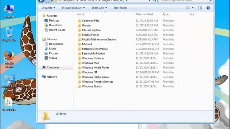Open the Include in library dropdown
Viewport: 230px width, 129px height.
click(x=73, y=8)
